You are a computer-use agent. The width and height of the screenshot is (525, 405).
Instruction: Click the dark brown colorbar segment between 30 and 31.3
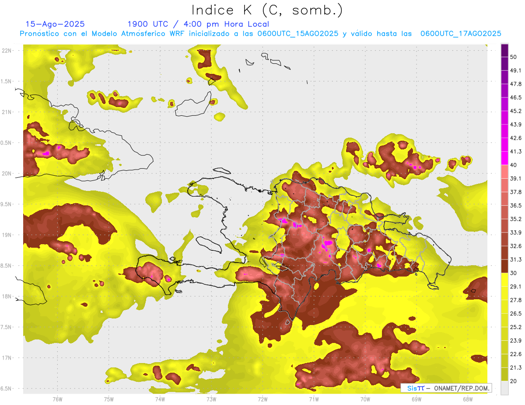click(504, 266)
